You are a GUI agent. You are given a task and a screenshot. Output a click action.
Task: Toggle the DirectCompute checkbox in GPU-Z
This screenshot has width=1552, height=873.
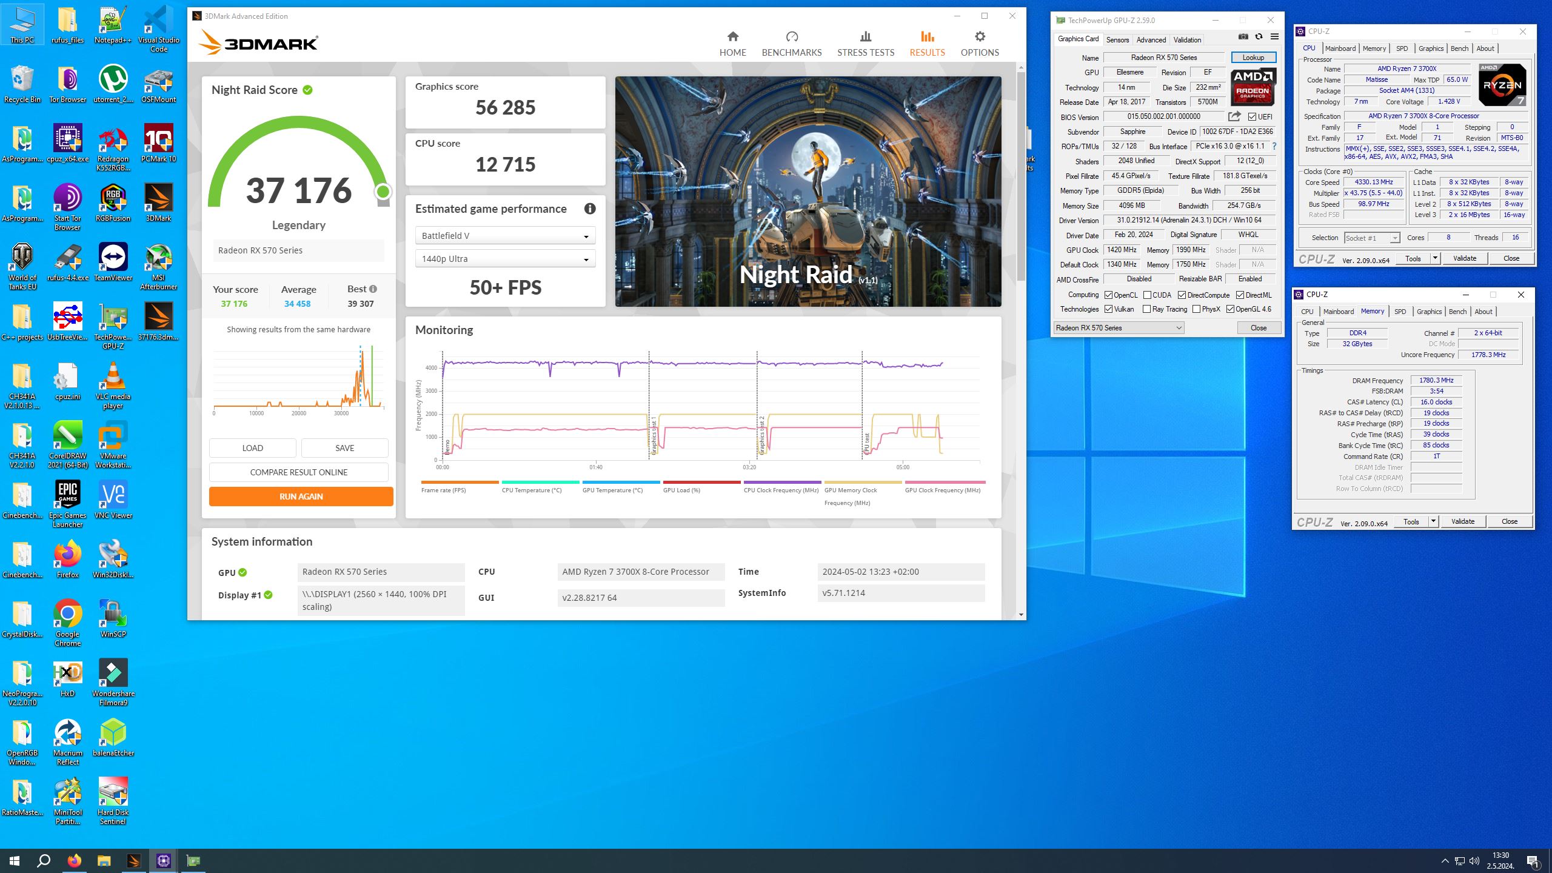[1182, 295]
